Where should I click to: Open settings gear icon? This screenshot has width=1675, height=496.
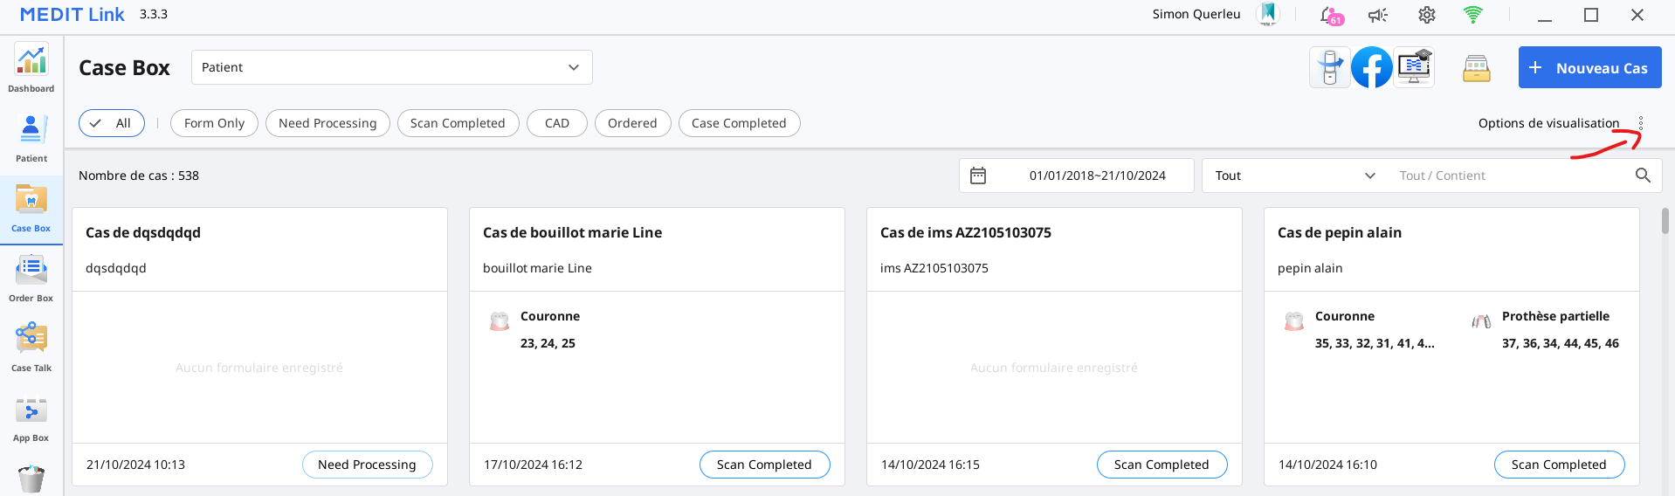[x=1427, y=15]
